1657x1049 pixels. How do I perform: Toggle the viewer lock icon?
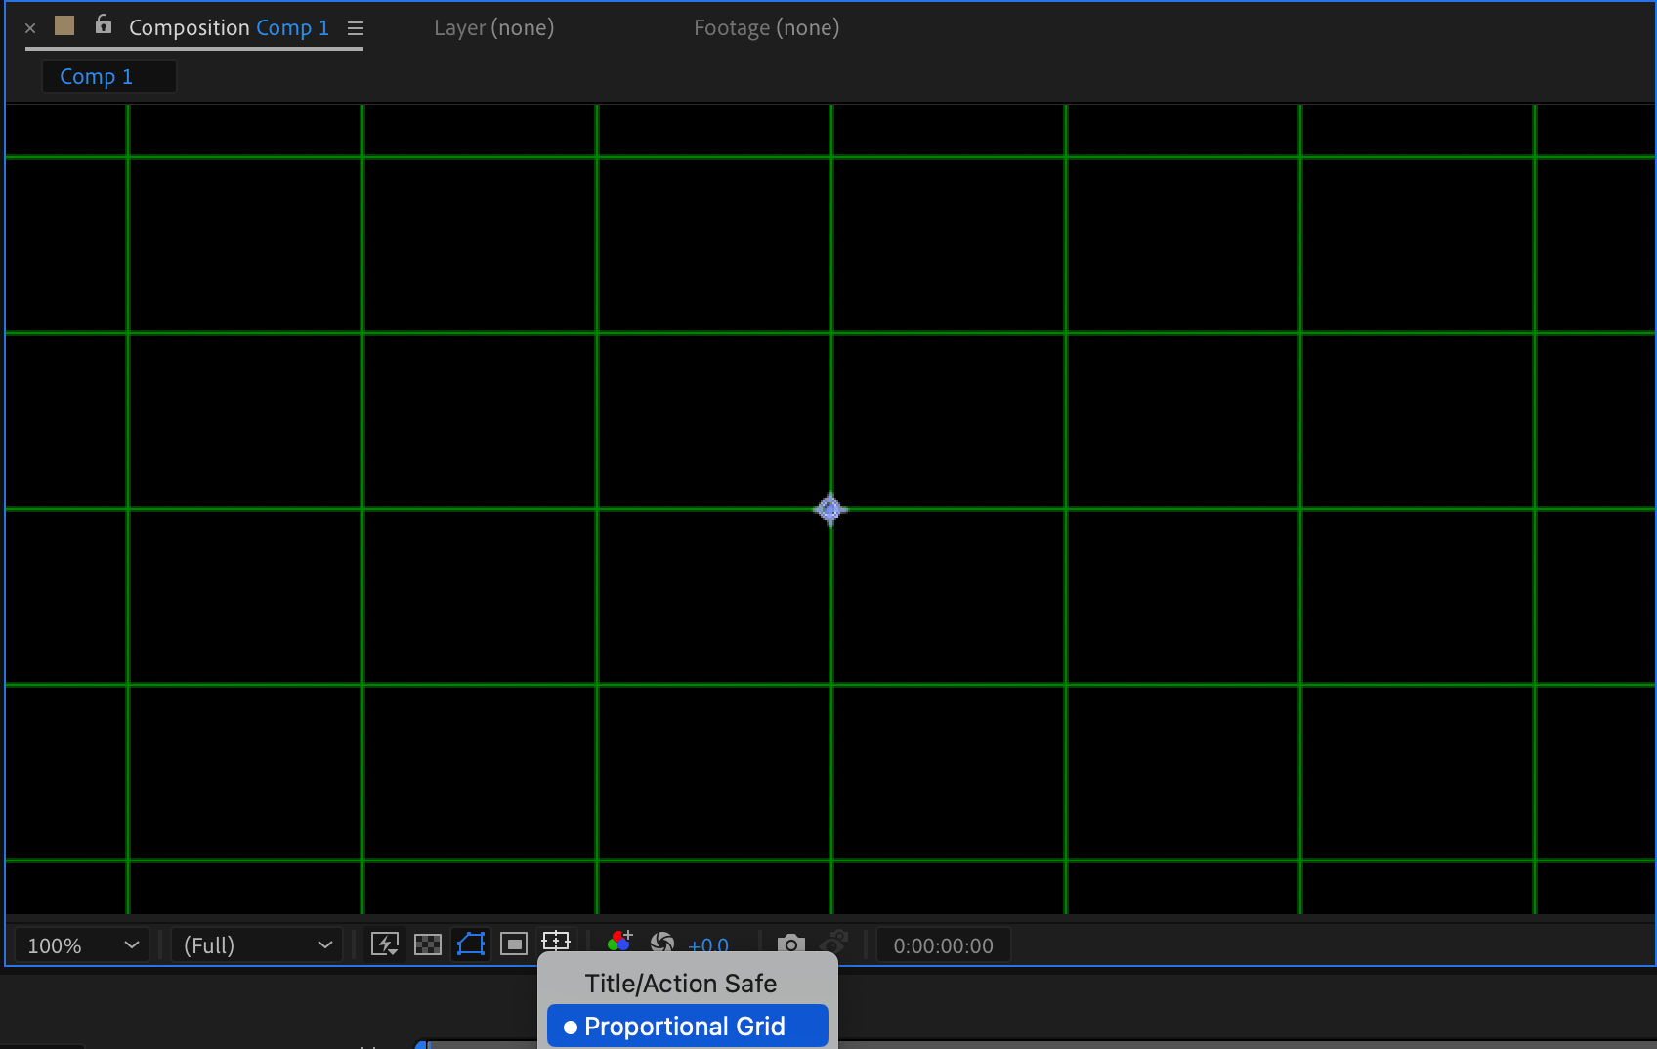tap(104, 24)
